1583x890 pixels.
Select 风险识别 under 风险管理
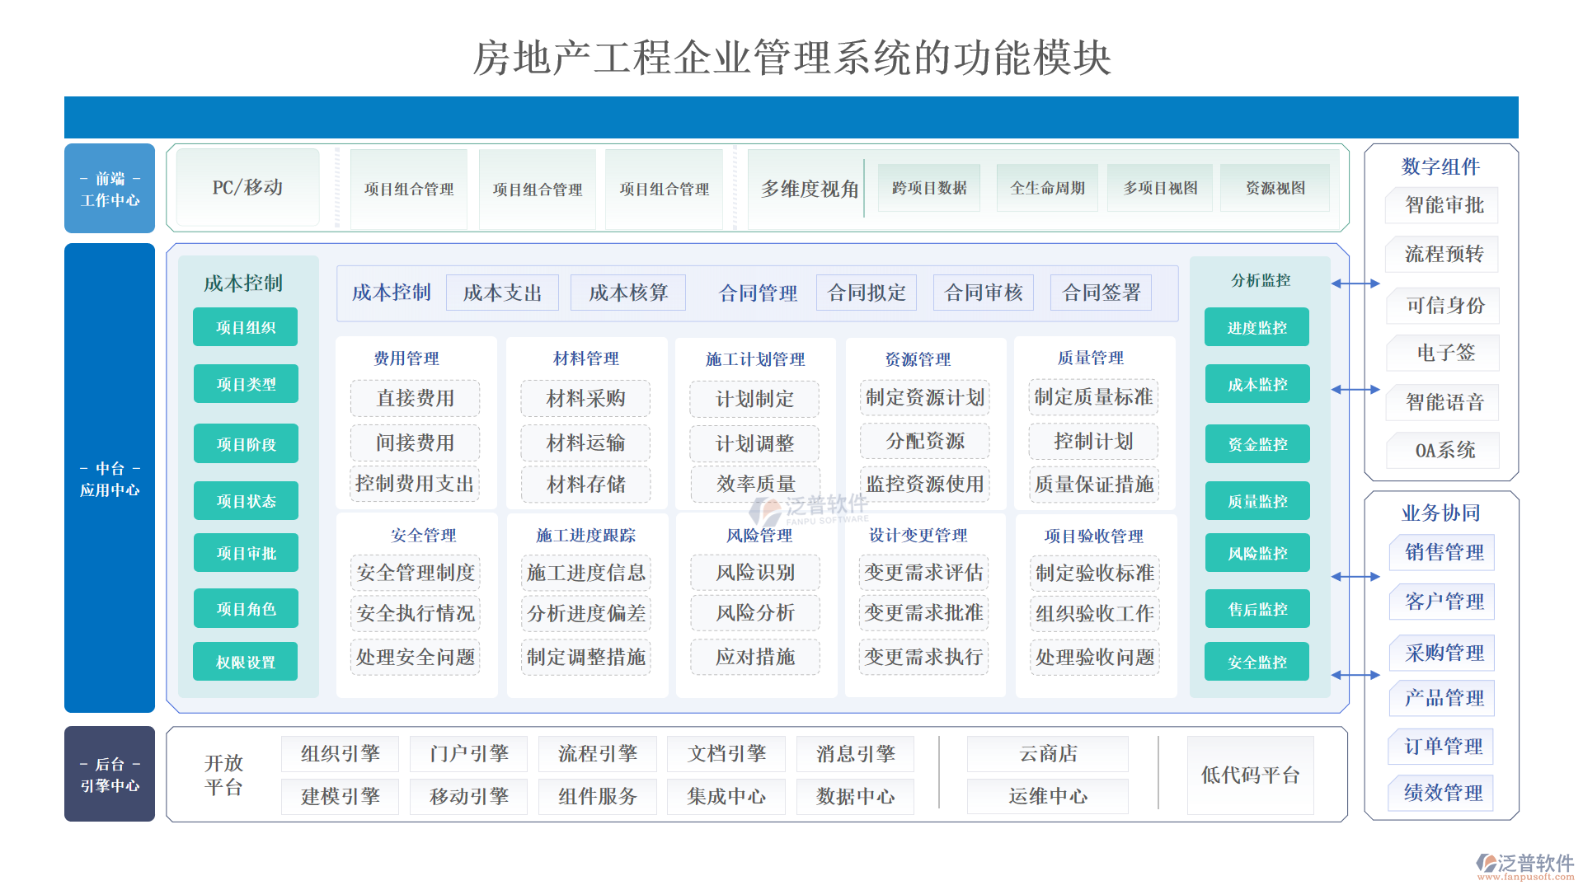point(755,573)
